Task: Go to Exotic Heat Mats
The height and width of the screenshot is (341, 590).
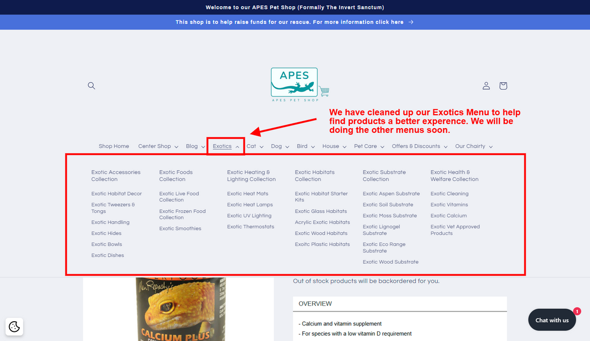Action: [x=248, y=194]
